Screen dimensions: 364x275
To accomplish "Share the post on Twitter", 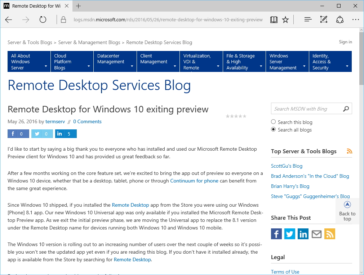I will (x=289, y=234).
